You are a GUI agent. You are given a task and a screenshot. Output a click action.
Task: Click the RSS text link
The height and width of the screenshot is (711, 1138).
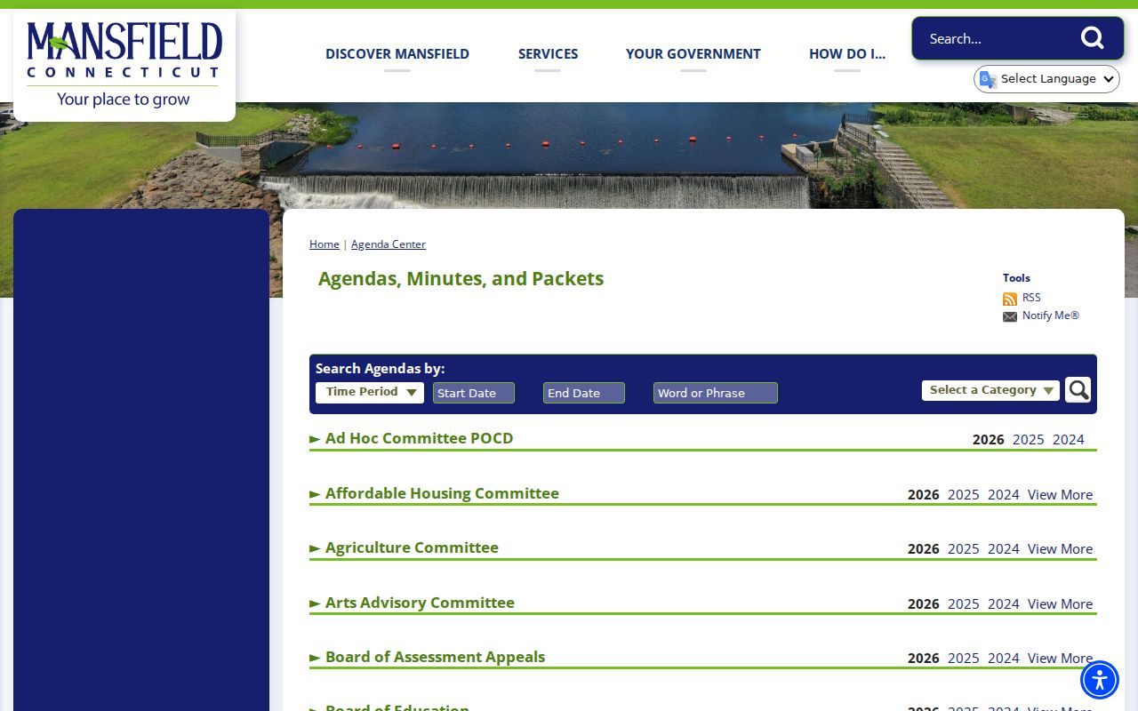tap(1031, 298)
